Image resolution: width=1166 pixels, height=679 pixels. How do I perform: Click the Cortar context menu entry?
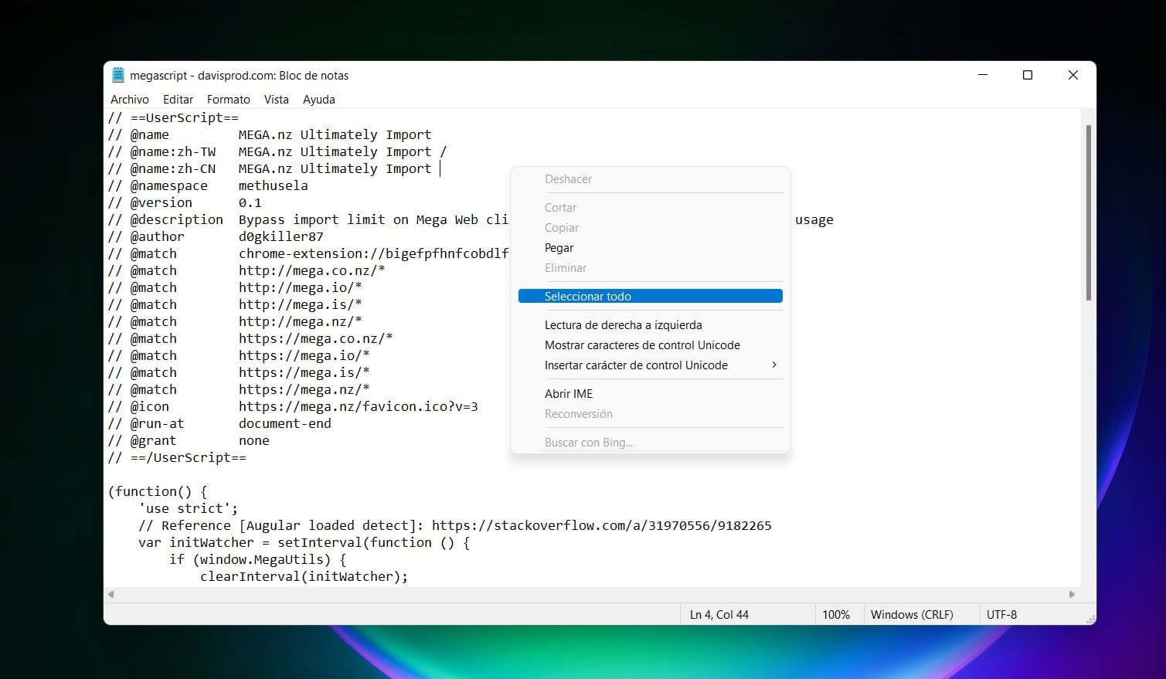651,208
